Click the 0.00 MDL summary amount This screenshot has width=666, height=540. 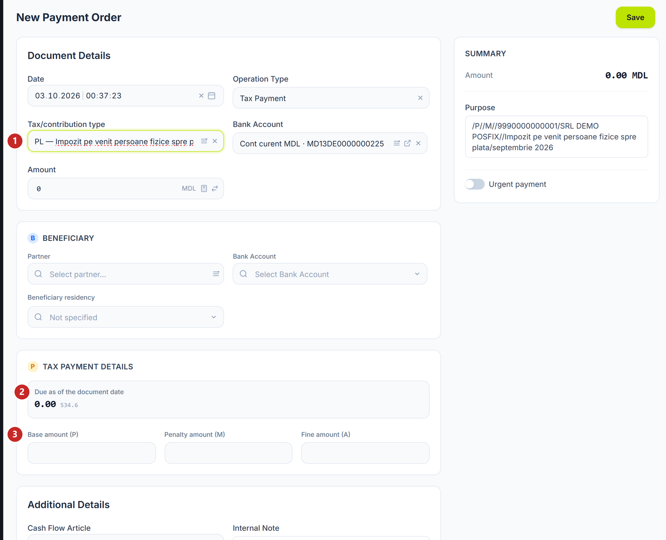pos(626,75)
